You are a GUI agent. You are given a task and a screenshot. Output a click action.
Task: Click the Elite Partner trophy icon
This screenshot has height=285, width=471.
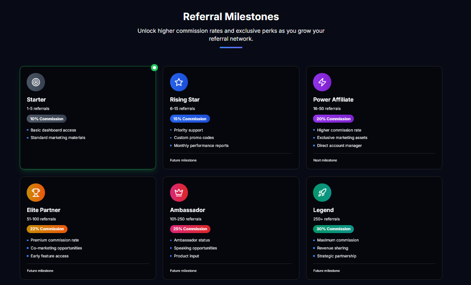(36, 192)
